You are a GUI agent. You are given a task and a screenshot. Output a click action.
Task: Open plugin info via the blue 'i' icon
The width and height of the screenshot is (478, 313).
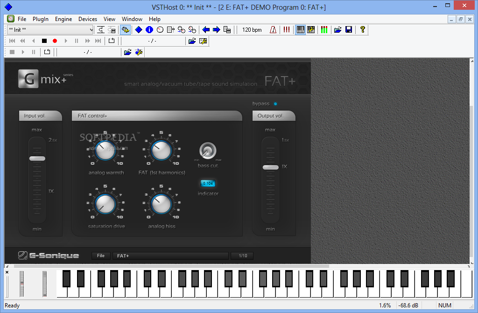149,29
